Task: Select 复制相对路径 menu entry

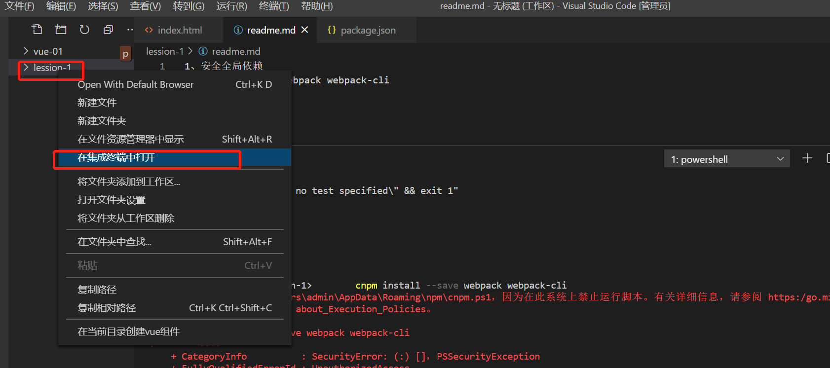Action: (175, 308)
